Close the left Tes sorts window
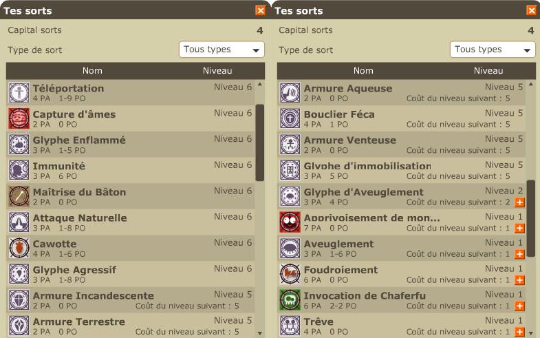The width and height of the screenshot is (540, 338). (261, 11)
